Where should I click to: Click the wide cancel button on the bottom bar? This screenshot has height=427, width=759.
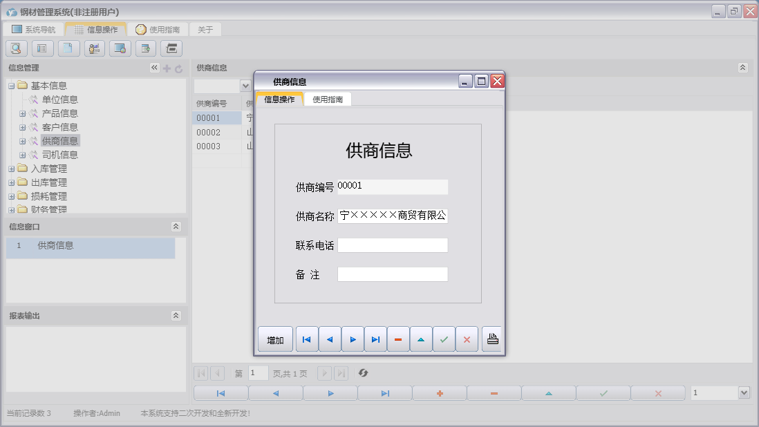click(x=657, y=392)
